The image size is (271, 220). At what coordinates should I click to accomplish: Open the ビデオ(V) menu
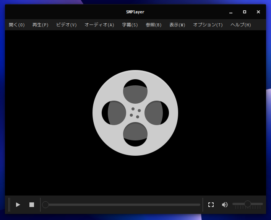pyautogui.click(x=67, y=25)
